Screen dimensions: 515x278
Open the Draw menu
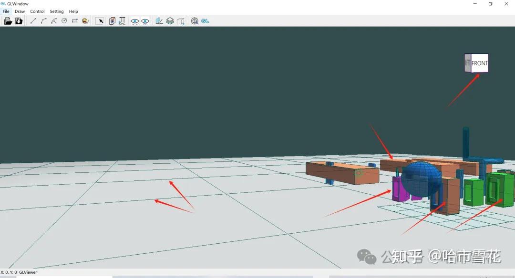click(19, 11)
